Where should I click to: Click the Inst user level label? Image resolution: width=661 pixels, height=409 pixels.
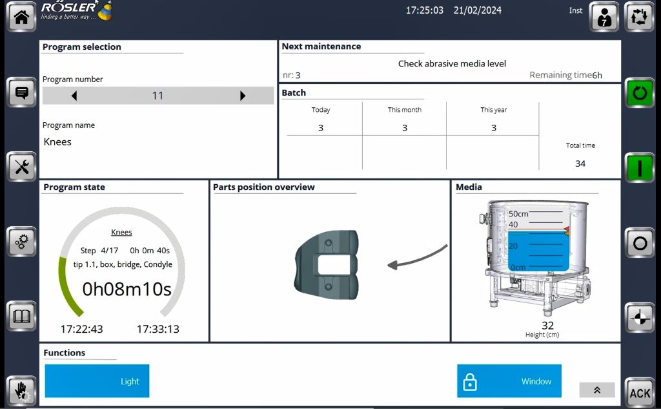pyautogui.click(x=575, y=10)
